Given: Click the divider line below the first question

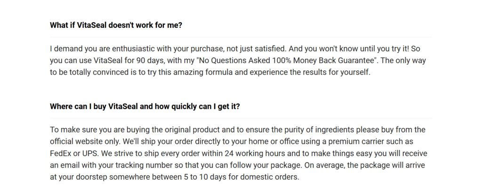Looking at the screenshot, I should pos(241,37).
